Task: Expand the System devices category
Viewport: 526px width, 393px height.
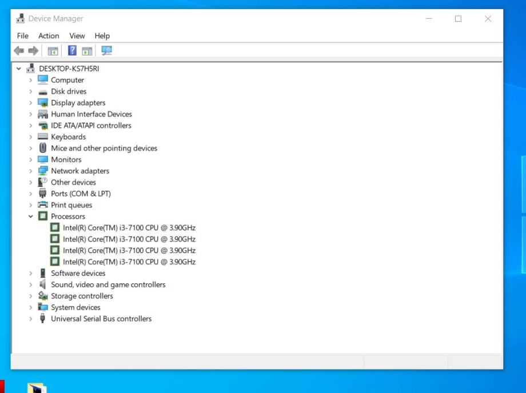Action: 30,307
